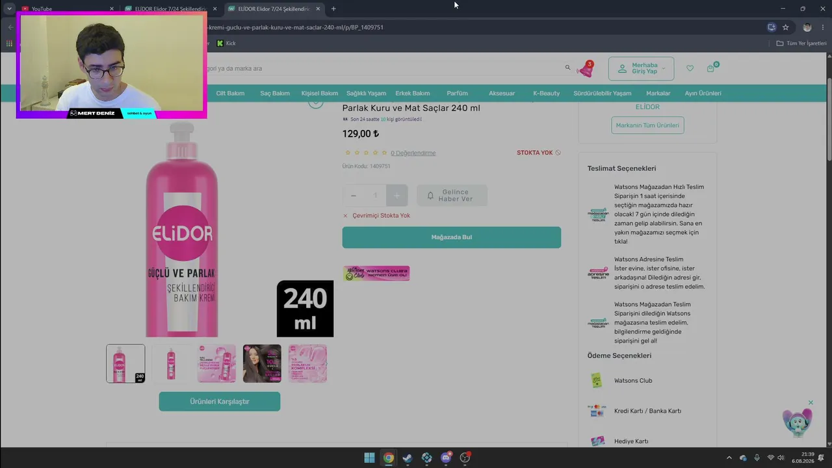This screenshot has height=468, width=832.
Task: Open the favorites heart icon in header
Action: pos(690,68)
